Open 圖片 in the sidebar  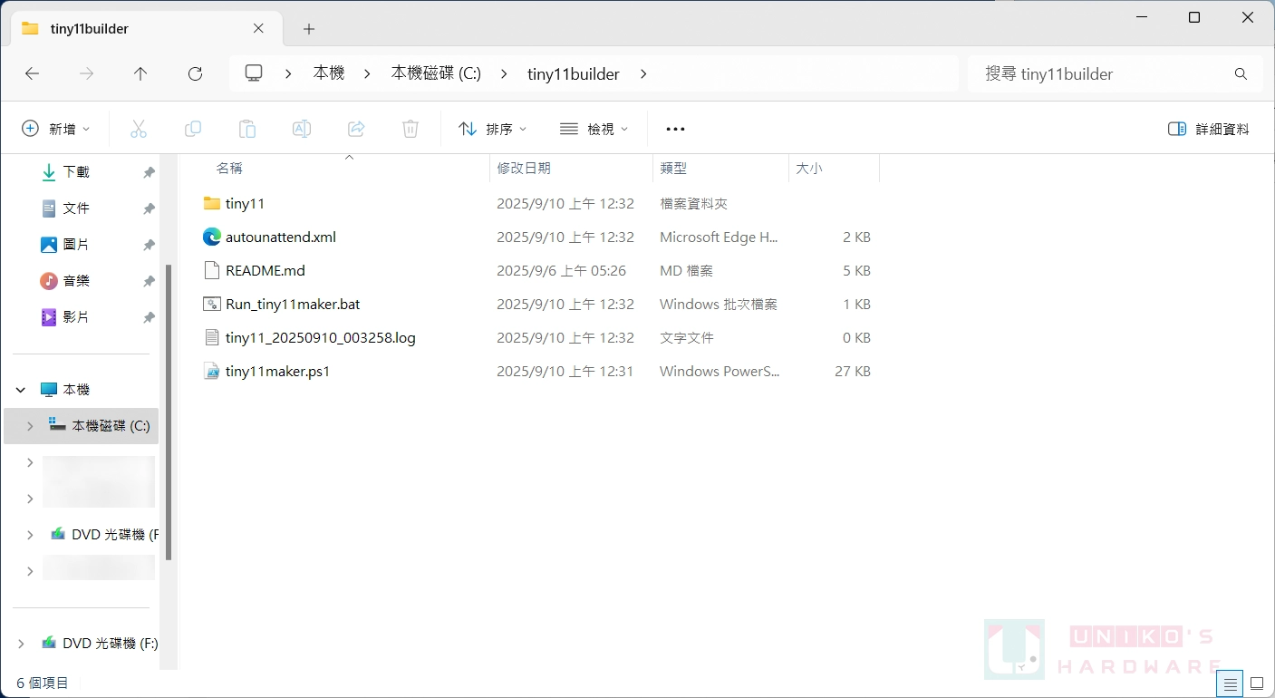76,244
